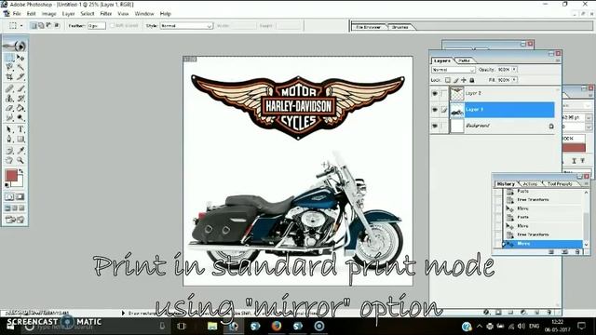Open the File menu
Image resolution: width=596 pixels, height=335 pixels.
click(17, 14)
